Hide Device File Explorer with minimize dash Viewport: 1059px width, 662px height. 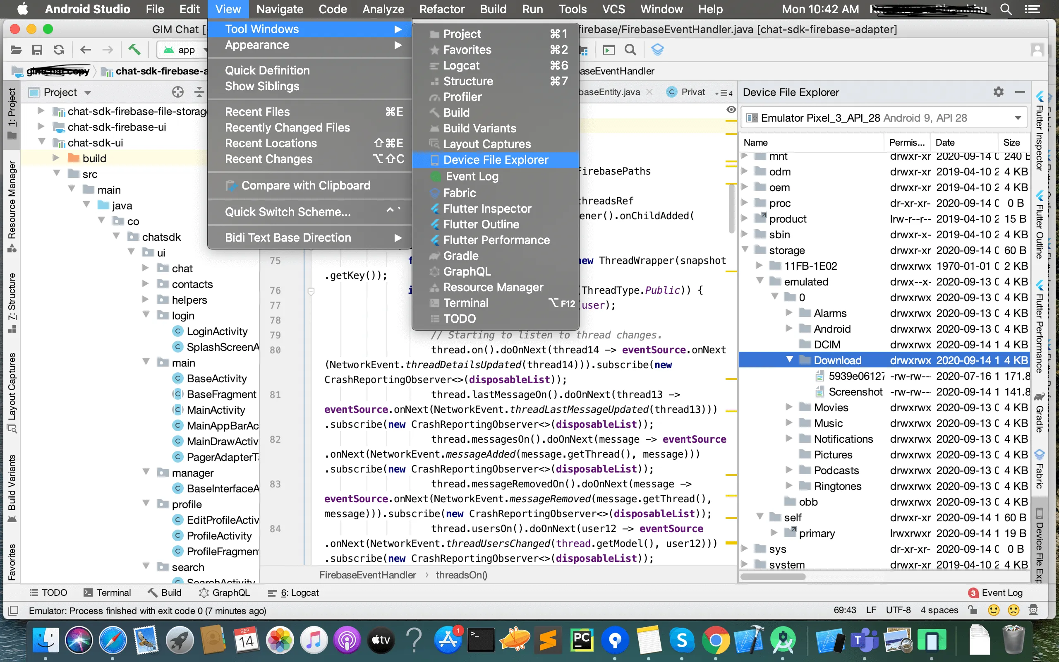coord(1020,92)
